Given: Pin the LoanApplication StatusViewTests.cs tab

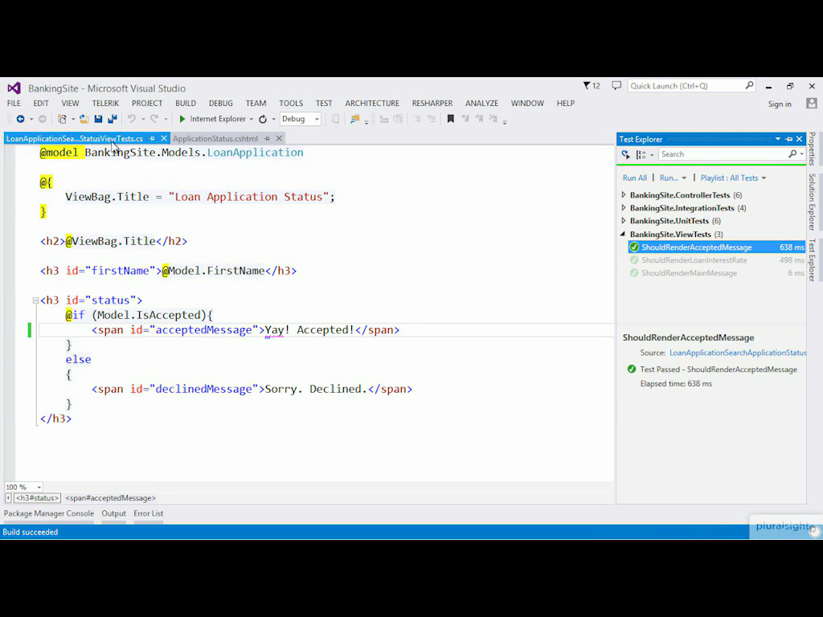Looking at the screenshot, I should point(152,138).
